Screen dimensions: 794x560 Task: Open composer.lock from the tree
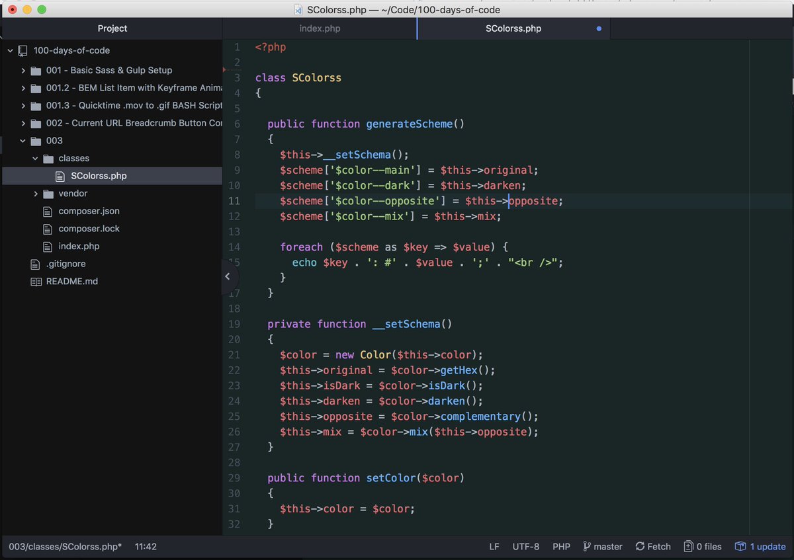pos(89,229)
